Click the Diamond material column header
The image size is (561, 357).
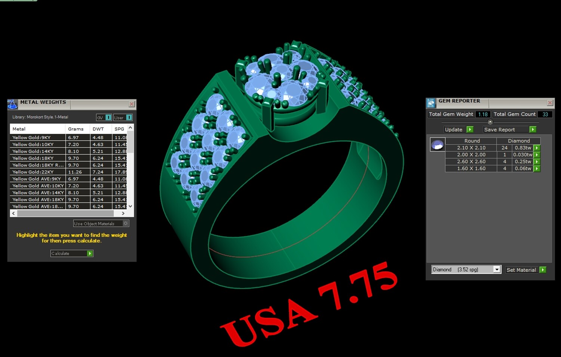(x=519, y=141)
